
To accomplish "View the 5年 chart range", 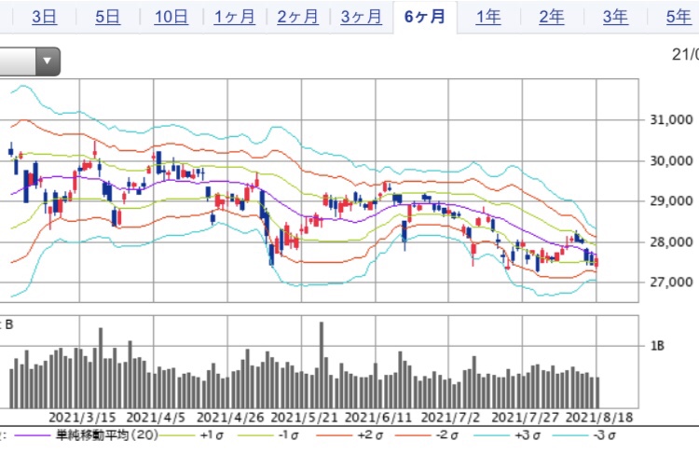I will coord(678,17).
